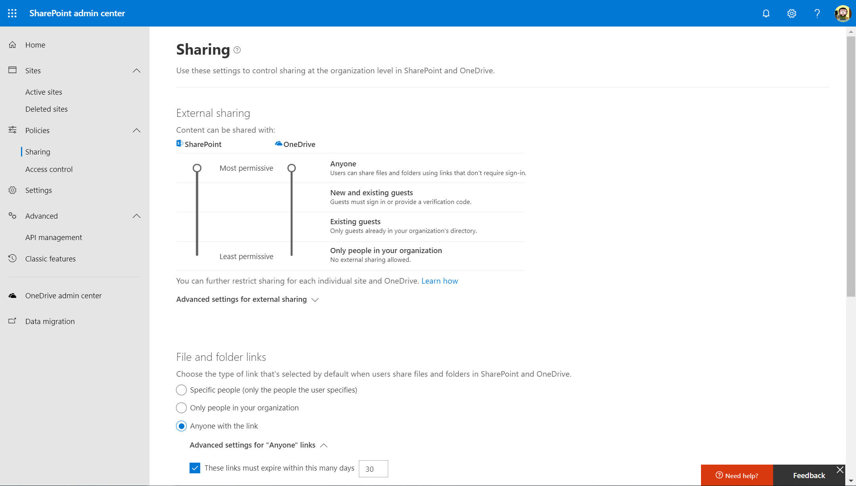Click the SharePoint sharing level slider handle

tap(197, 168)
